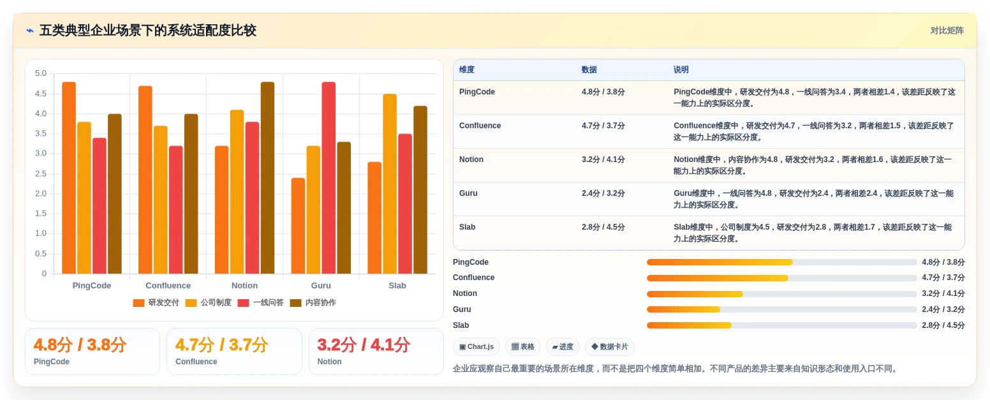
Task: Click the Notion x-axis label
Action: pos(245,286)
